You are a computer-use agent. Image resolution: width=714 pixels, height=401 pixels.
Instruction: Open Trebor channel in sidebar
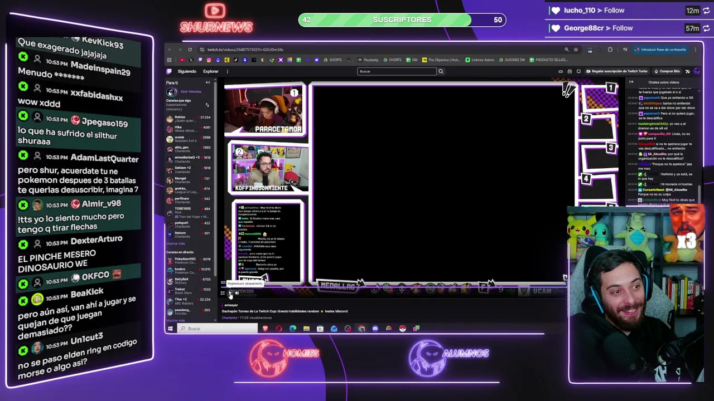[190, 290]
